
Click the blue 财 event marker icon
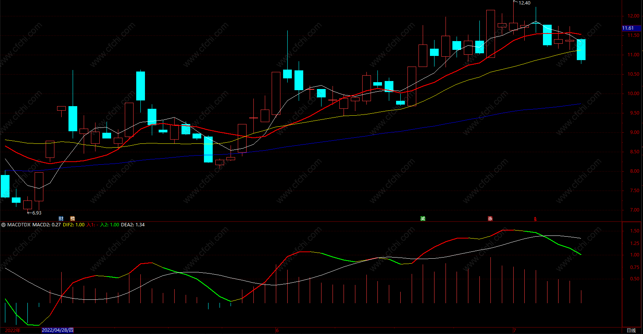pyautogui.click(x=61, y=219)
